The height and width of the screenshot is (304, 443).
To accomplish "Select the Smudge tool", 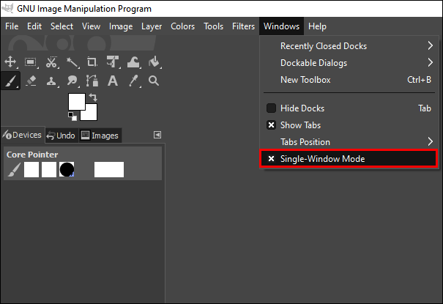I will [72, 81].
